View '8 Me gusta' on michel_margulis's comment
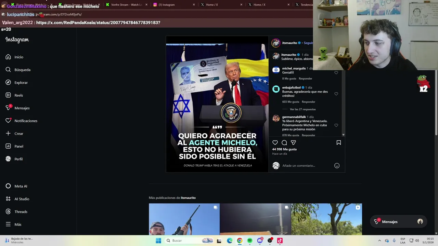The width and height of the screenshot is (438, 246). click(289, 79)
